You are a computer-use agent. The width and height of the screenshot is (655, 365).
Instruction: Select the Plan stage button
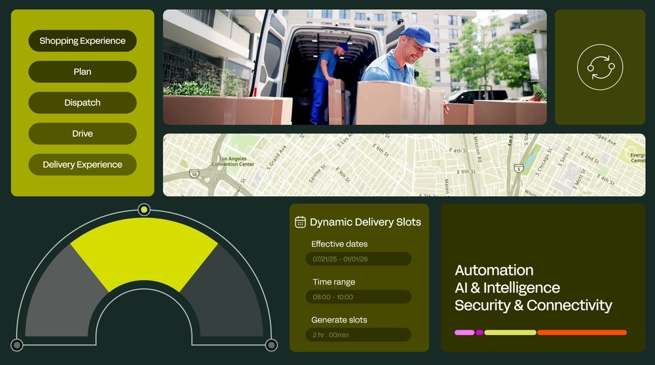[x=83, y=72]
